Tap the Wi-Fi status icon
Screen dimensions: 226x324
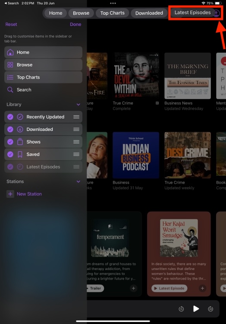coord(203,3)
